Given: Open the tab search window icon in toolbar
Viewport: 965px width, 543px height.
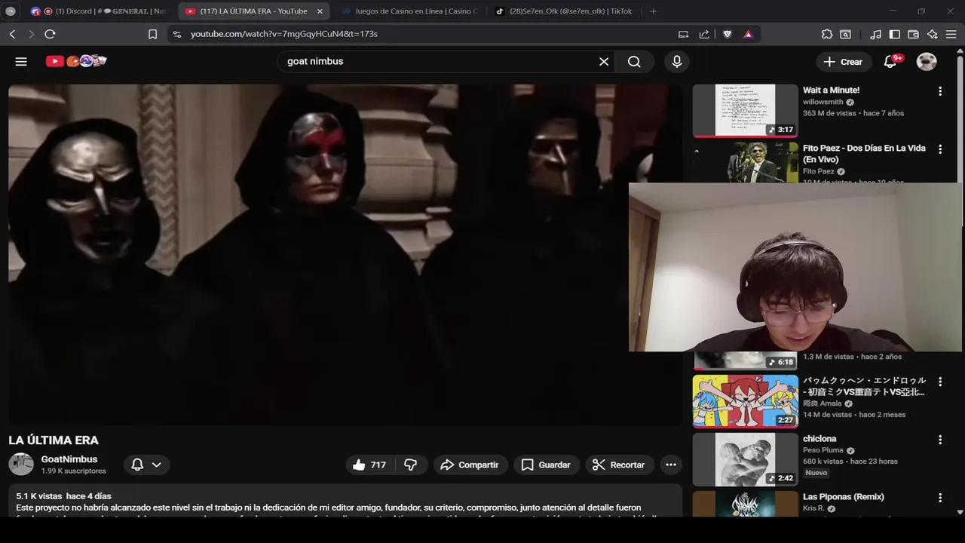Looking at the screenshot, I should point(846,34).
